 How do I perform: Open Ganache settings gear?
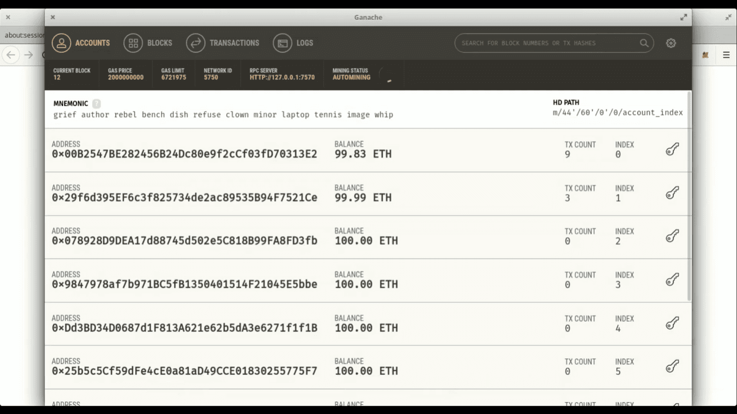coord(671,43)
